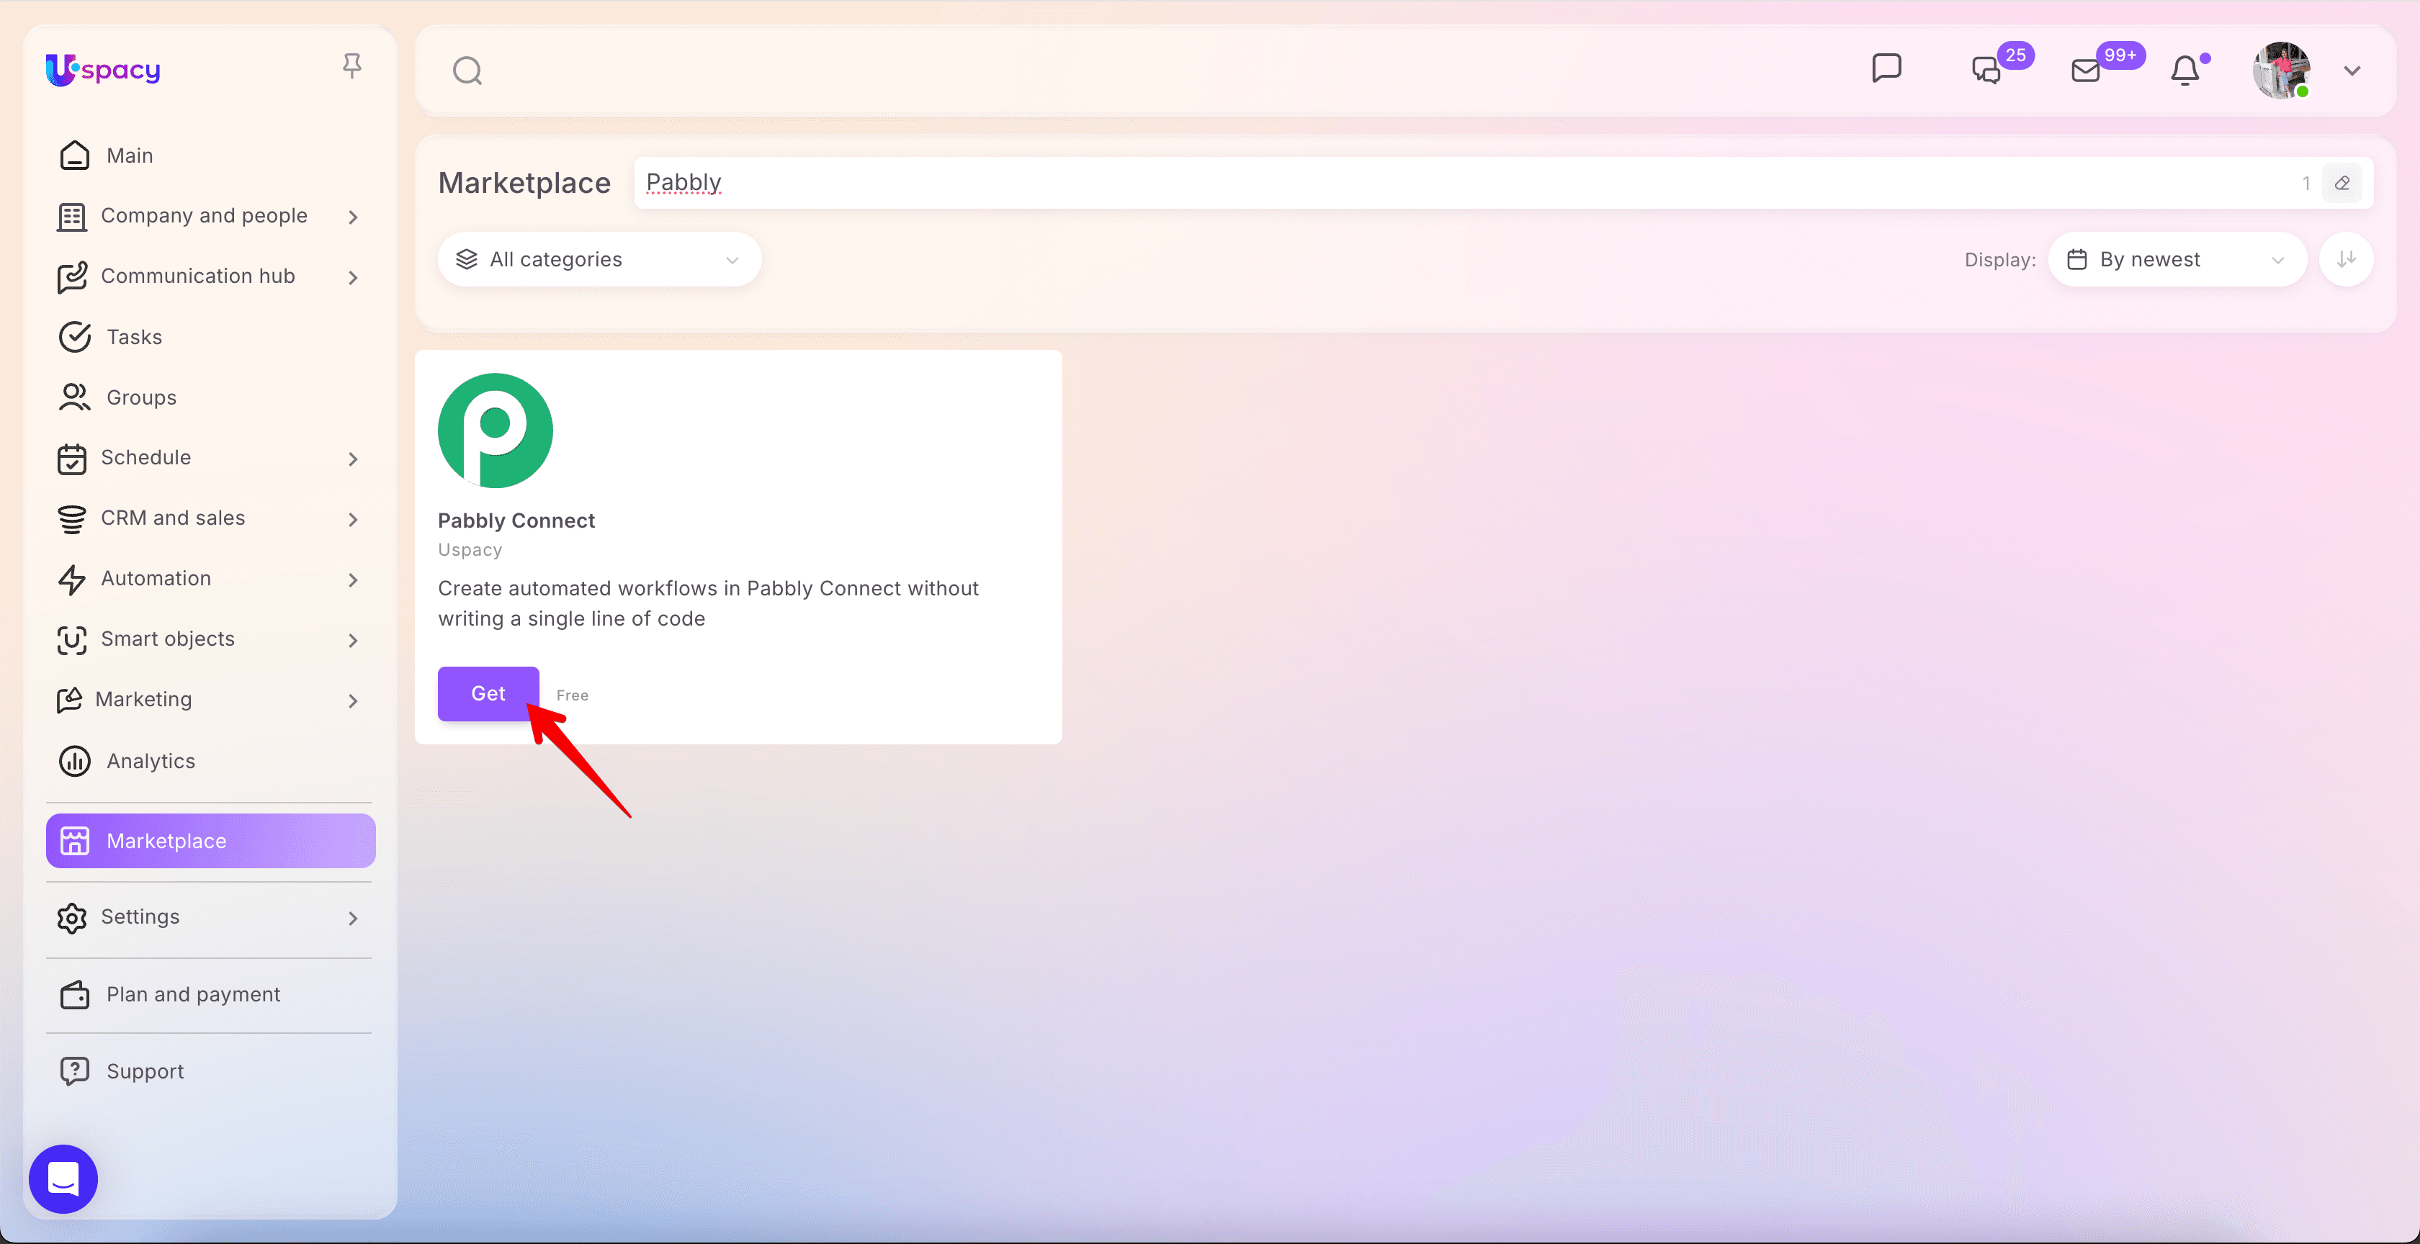Click the Support question bubble icon
2420x1244 pixels.
coord(74,1071)
